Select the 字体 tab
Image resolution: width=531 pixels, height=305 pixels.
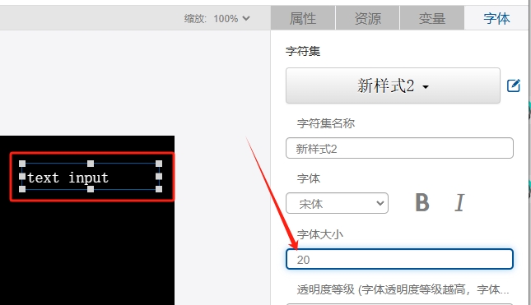click(x=496, y=18)
